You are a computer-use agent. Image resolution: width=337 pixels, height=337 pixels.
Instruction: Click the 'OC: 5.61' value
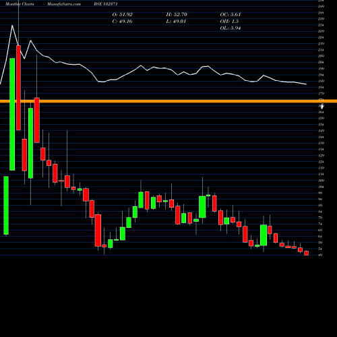coord(231,15)
